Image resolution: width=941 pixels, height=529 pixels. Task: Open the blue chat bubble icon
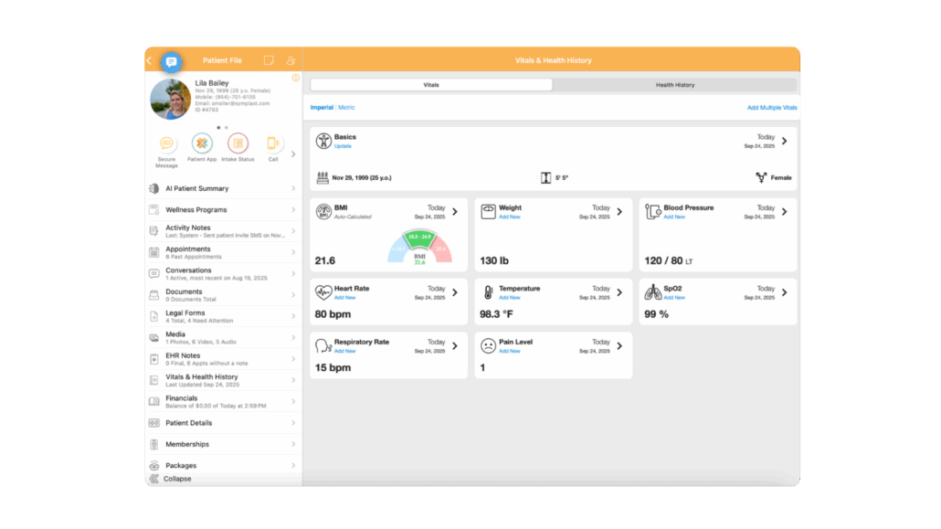click(171, 61)
